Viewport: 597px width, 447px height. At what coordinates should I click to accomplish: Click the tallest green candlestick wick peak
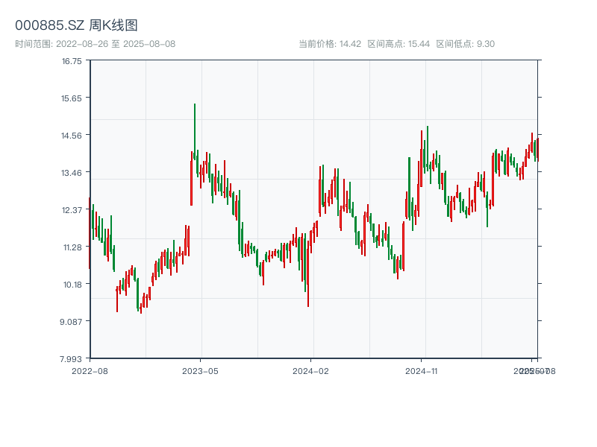coord(195,105)
